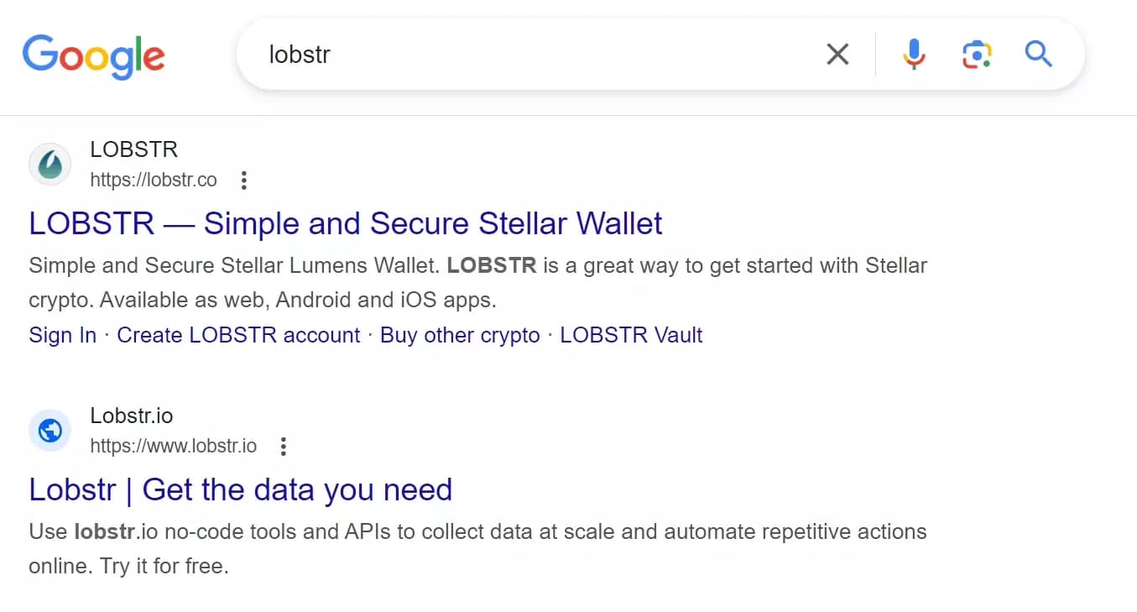Click the Lobstr.io globe favicon
Image resolution: width=1137 pixels, height=612 pixels.
pyautogui.click(x=50, y=430)
